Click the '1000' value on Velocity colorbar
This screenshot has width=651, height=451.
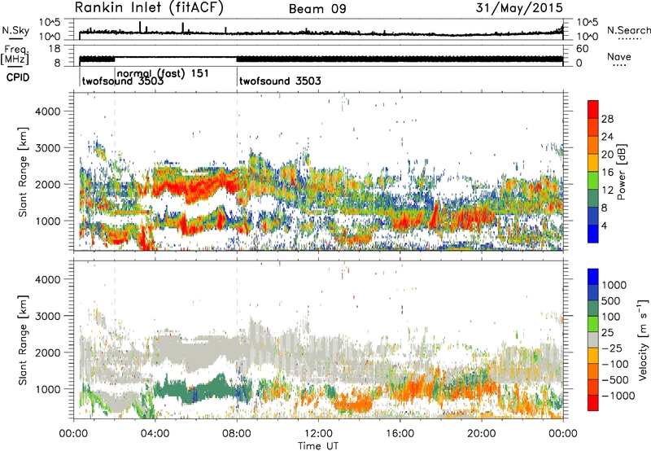[x=614, y=285]
